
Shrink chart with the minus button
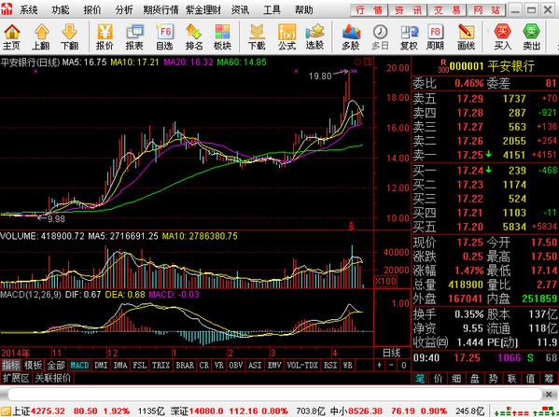tap(391, 366)
